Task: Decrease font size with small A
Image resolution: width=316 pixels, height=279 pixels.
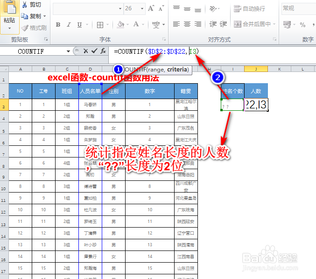Action: [161, 8]
